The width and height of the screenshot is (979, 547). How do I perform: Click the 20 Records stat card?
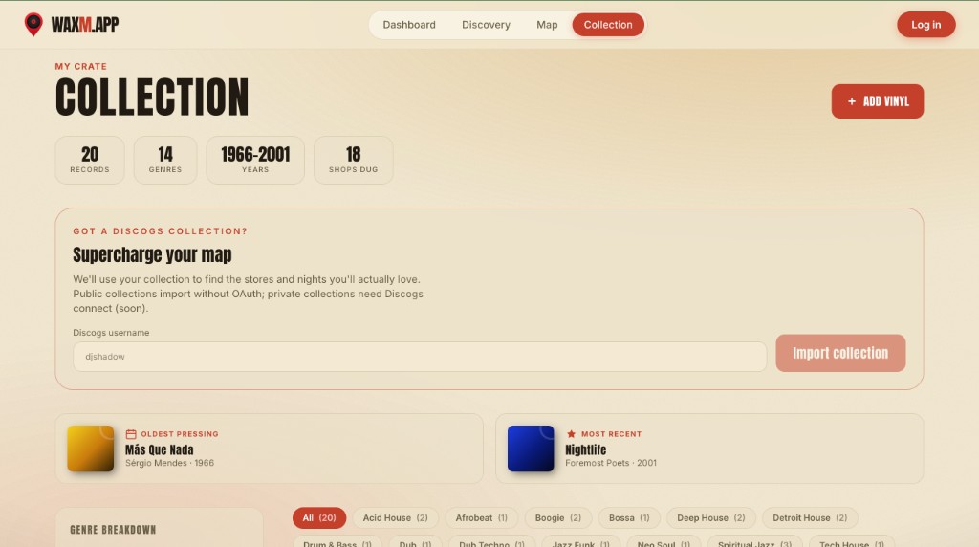pos(90,160)
